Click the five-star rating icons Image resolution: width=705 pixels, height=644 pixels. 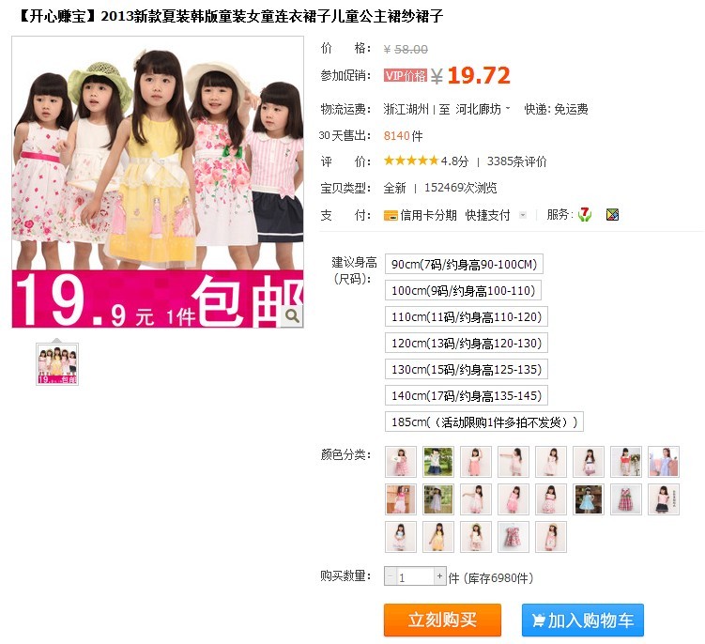(x=411, y=161)
